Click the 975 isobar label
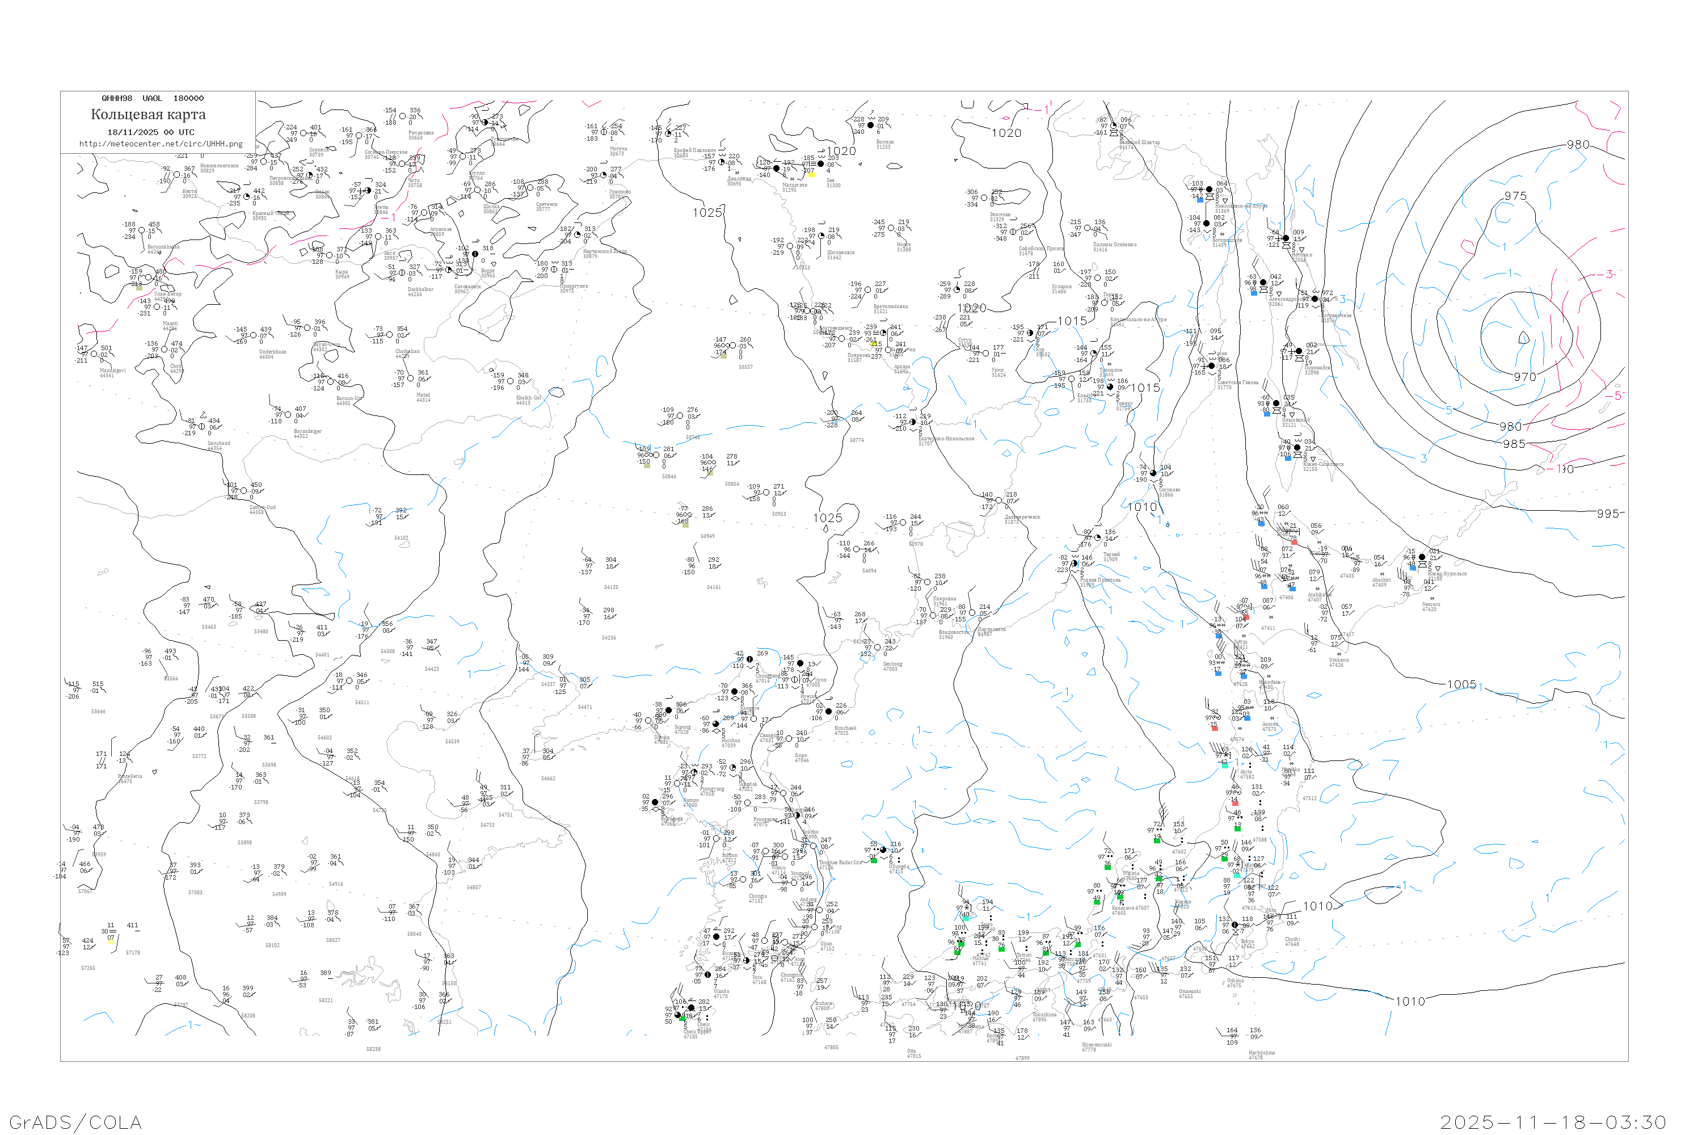 (x=1515, y=196)
